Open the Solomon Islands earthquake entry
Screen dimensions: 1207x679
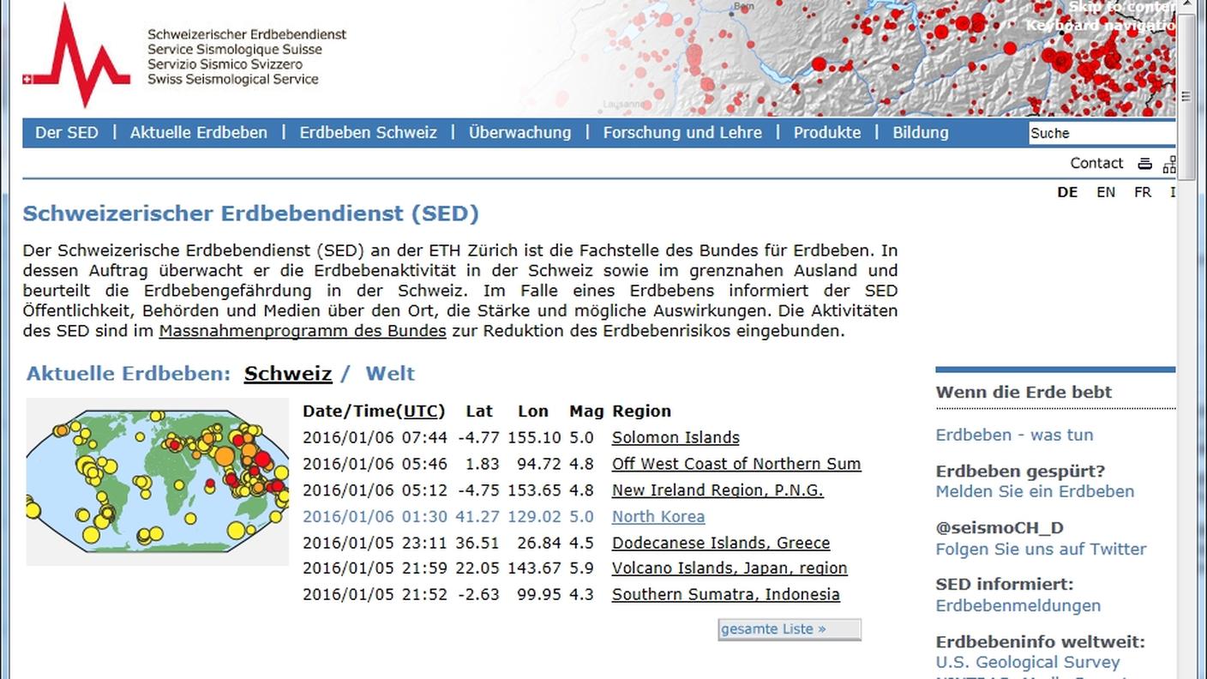[x=676, y=438]
